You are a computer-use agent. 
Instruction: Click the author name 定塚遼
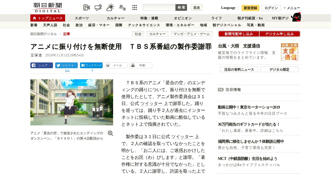pos(36,55)
